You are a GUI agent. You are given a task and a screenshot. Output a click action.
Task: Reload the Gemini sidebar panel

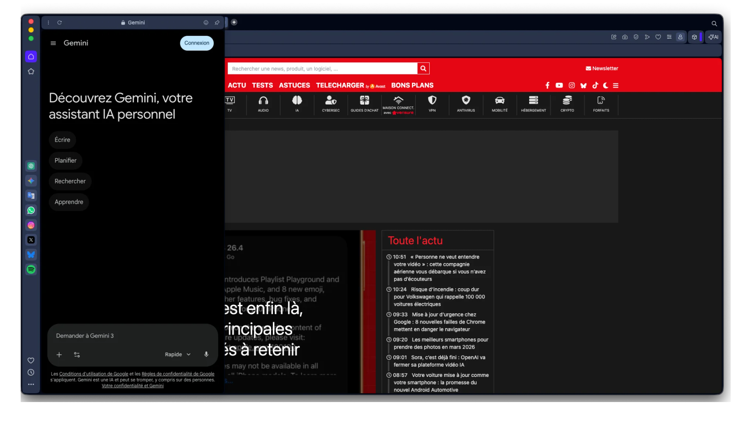coord(60,23)
